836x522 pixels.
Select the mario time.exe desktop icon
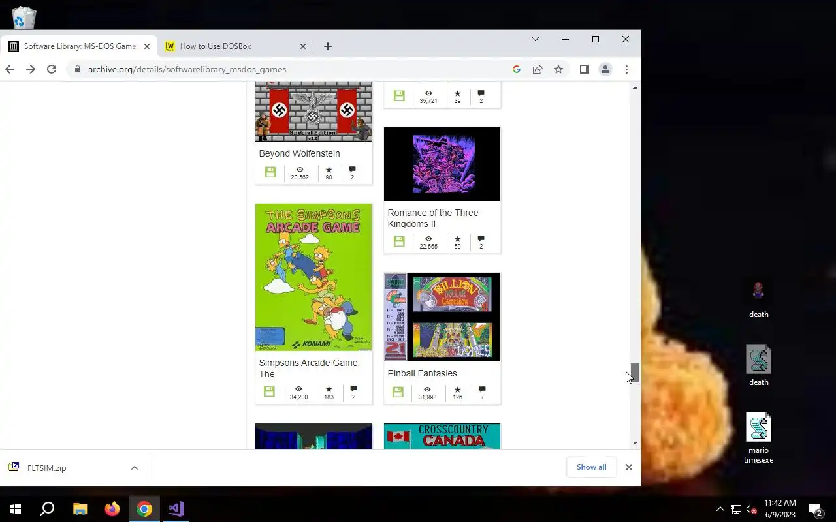point(758,438)
